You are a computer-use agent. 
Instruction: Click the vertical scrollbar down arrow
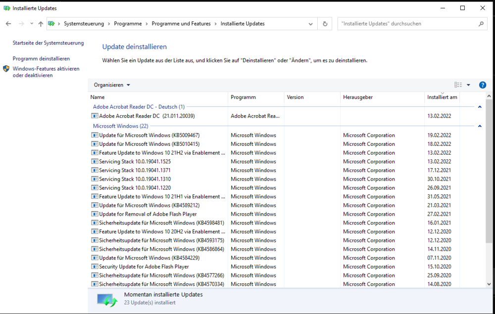click(490, 284)
